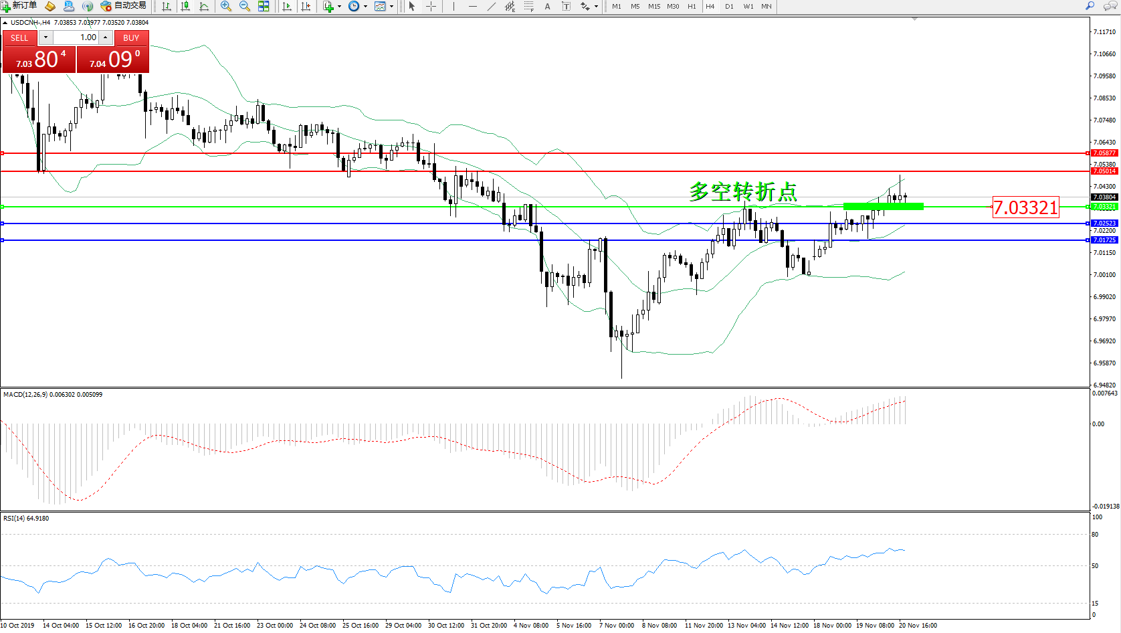Viewport: 1121px width, 633px height.
Task: Select the text label 'A' tool
Action: point(547,6)
